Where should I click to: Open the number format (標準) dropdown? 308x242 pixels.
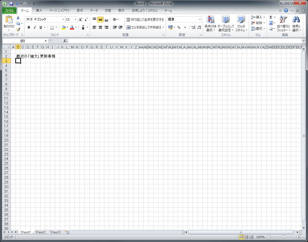[x=200, y=19]
